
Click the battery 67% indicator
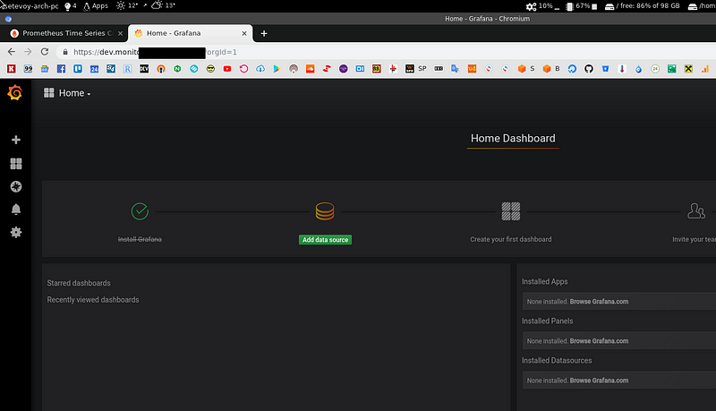[581, 6]
